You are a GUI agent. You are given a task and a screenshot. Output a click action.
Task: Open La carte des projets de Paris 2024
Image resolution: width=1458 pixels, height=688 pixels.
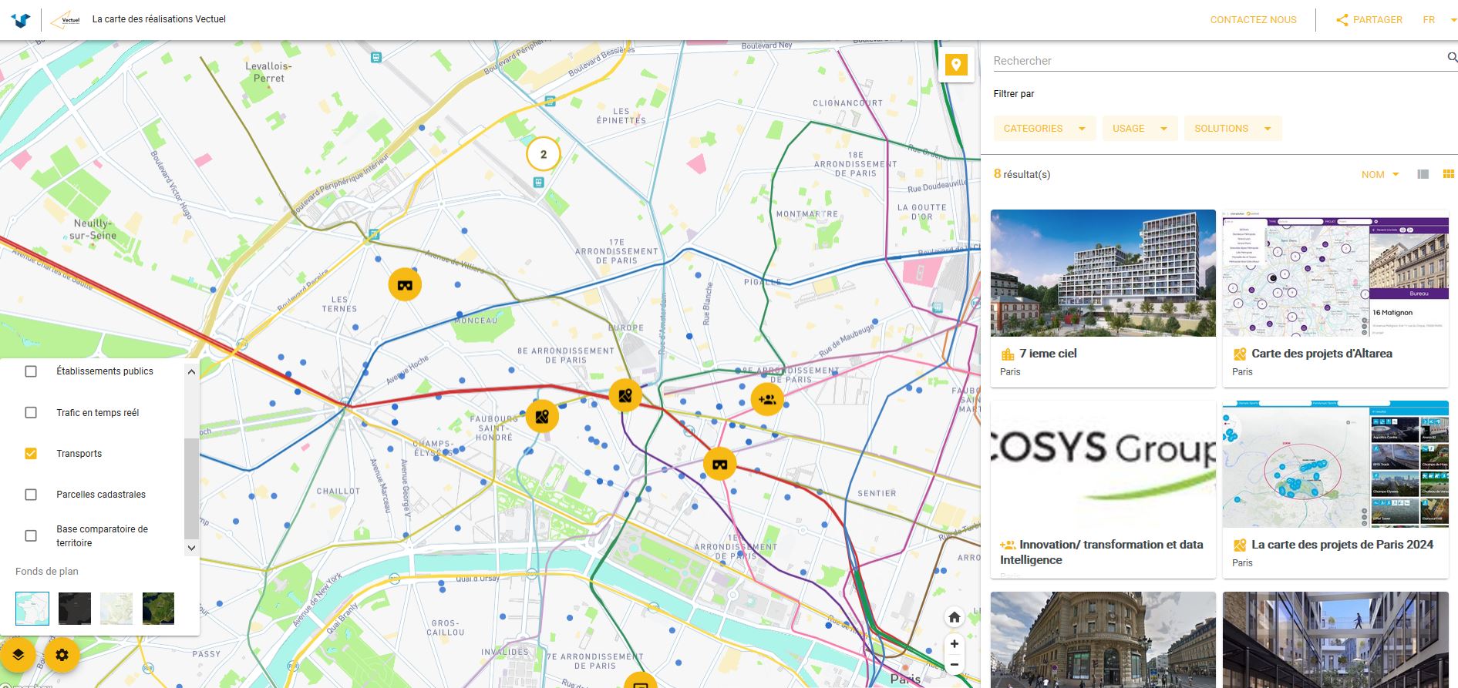pos(1342,545)
